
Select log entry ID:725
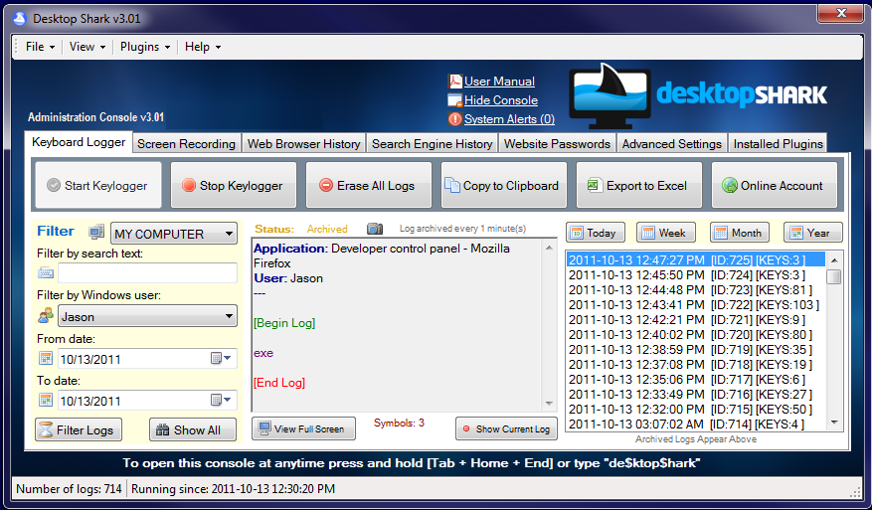[x=695, y=259]
